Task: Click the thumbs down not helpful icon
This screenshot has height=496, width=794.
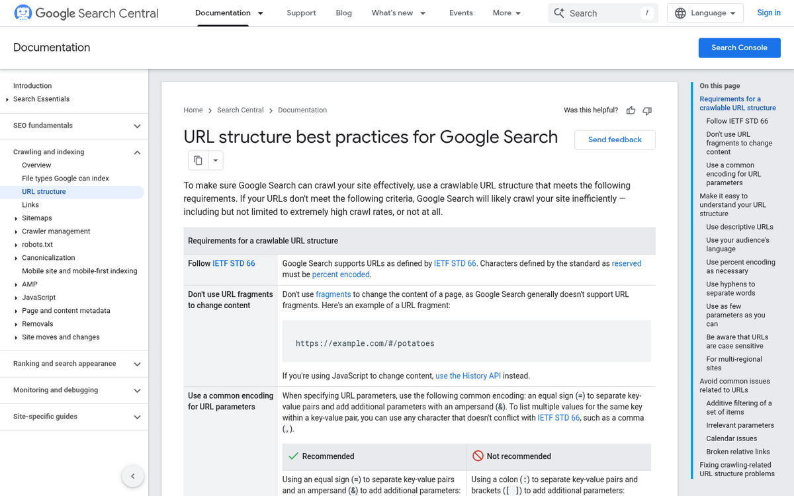Action: click(x=647, y=110)
